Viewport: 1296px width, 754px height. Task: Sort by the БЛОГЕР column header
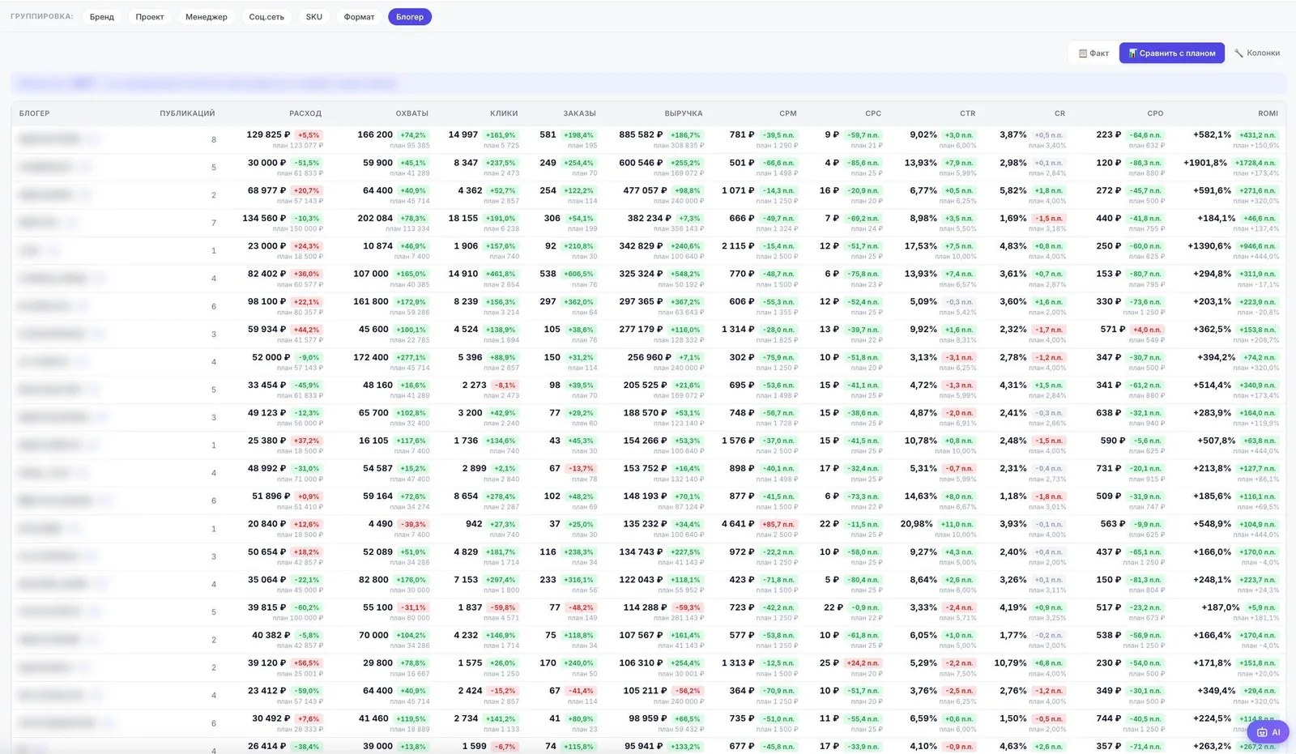pos(35,113)
